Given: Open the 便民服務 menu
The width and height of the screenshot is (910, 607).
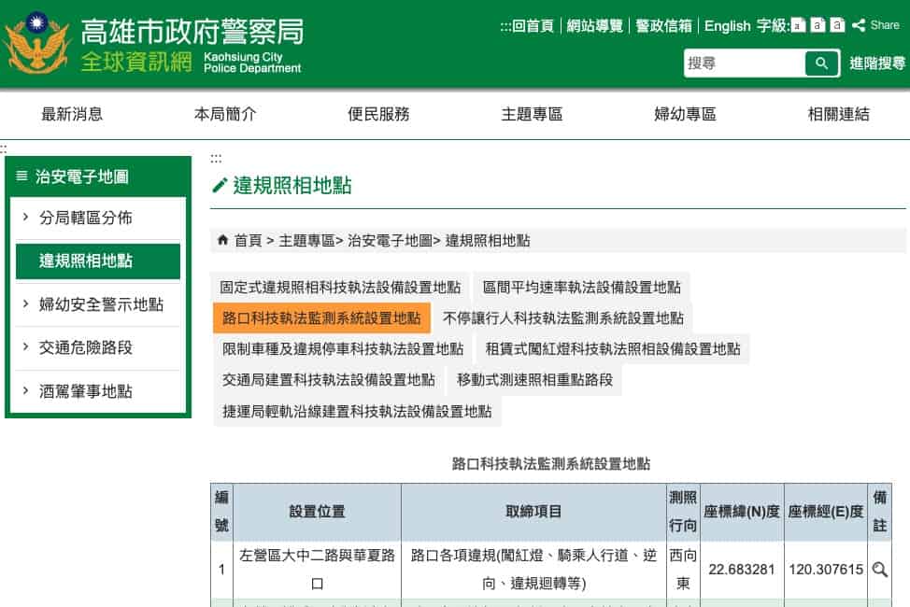Looking at the screenshot, I should (x=378, y=114).
